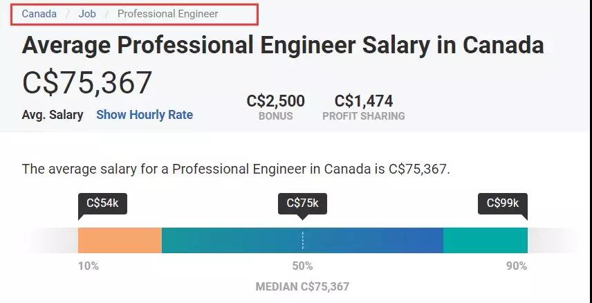592x303 pixels.
Task: Click the teal right salary bar segment
Action: coord(485,240)
